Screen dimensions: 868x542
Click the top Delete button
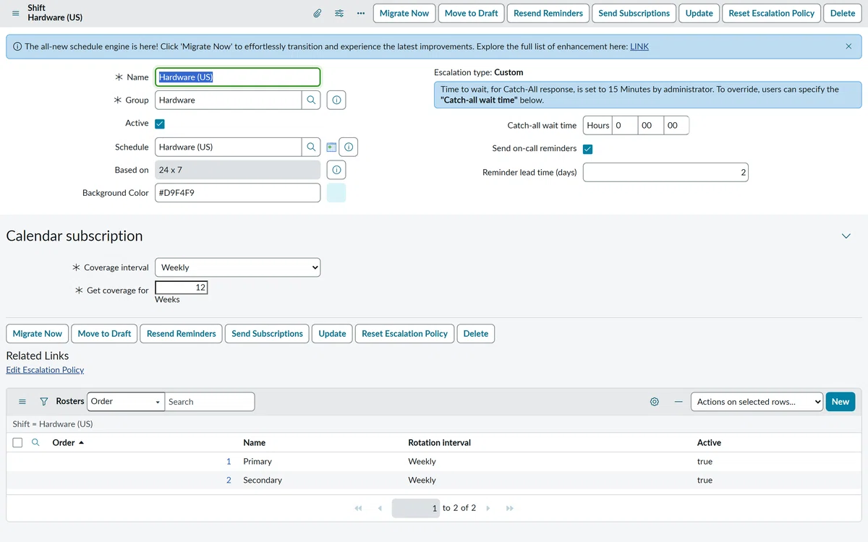click(843, 13)
